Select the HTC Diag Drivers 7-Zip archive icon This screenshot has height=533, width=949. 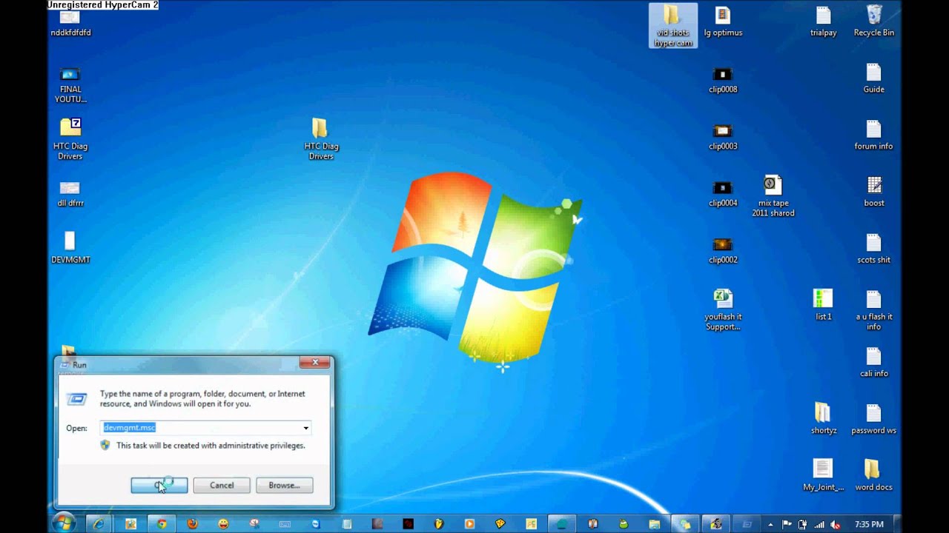pyautogui.click(x=70, y=139)
